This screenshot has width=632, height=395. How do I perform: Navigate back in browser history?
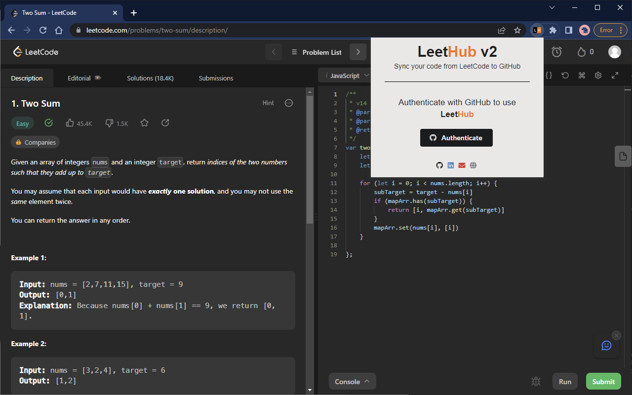(x=11, y=30)
